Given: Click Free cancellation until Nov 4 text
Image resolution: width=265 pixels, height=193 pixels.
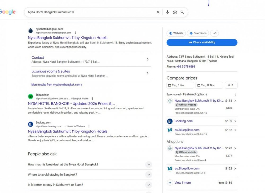Looking at the screenshot, I should [190, 160].
